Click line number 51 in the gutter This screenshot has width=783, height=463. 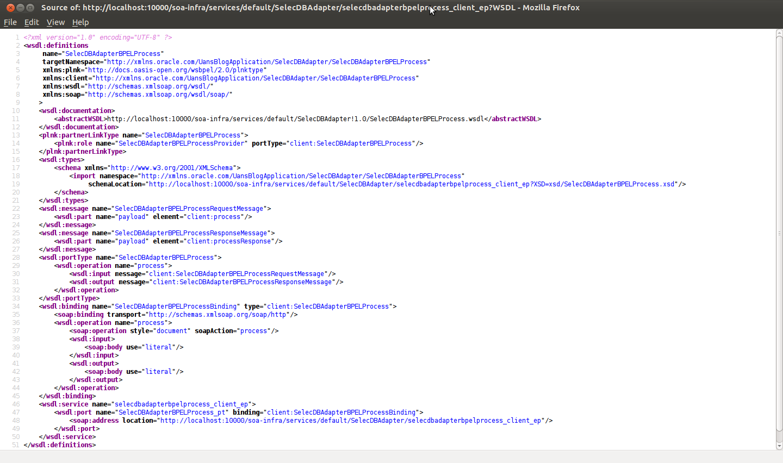[x=16, y=445]
